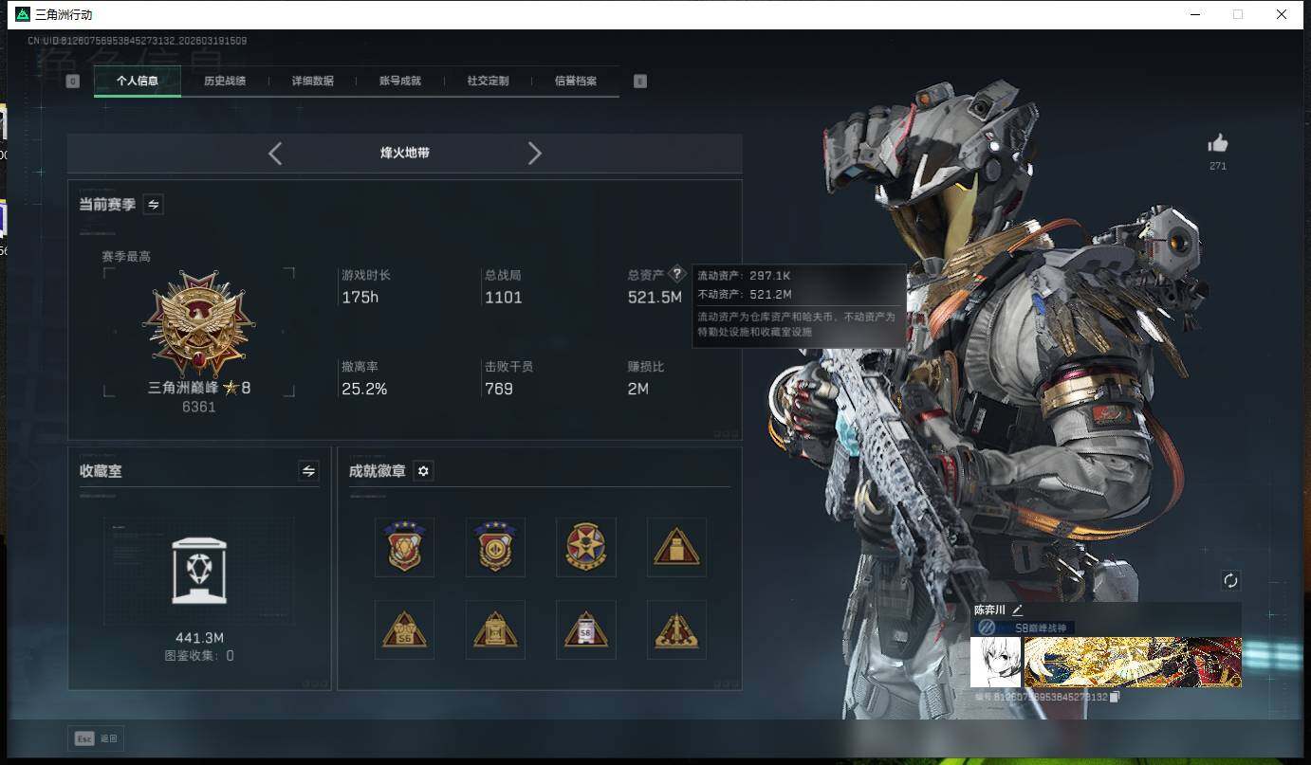Like the profile with thumbs-up icon
The width and height of the screenshot is (1311, 765).
1218,143
